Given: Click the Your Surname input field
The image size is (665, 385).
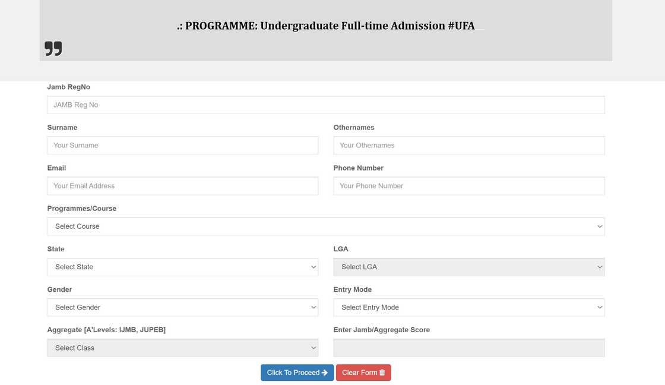Looking at the screenshot, I should point(182,145).
